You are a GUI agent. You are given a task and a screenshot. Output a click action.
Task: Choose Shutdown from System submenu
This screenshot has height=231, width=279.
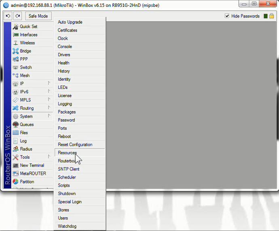[x=80, y=194]
